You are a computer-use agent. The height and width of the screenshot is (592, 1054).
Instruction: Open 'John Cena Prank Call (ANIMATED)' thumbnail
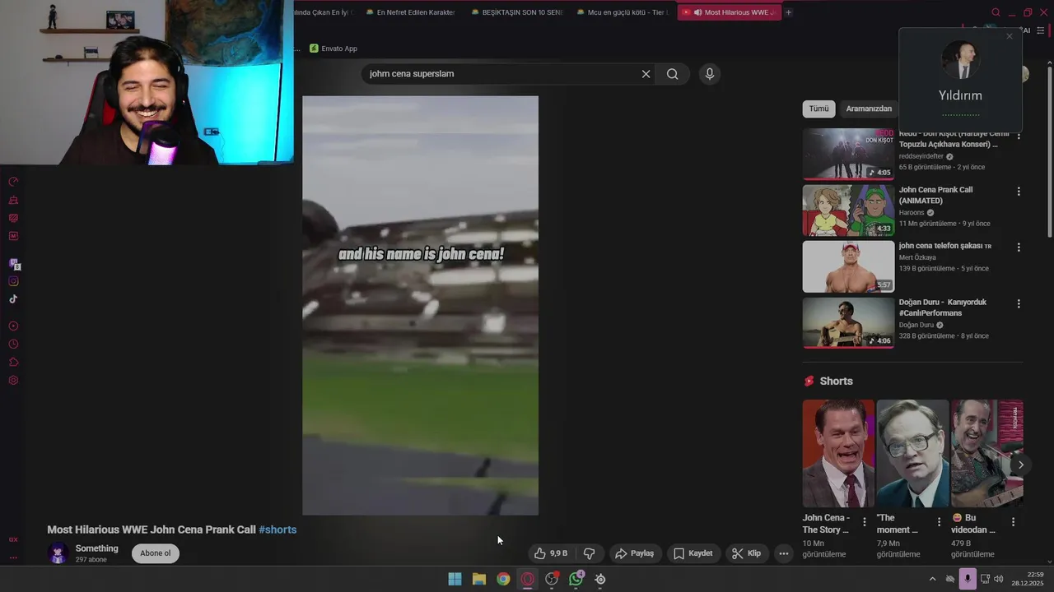[848, 210]
